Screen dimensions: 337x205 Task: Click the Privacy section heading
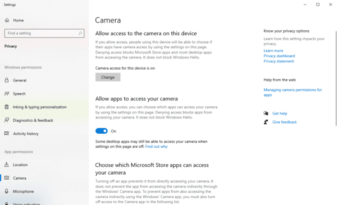coord(11,46)
